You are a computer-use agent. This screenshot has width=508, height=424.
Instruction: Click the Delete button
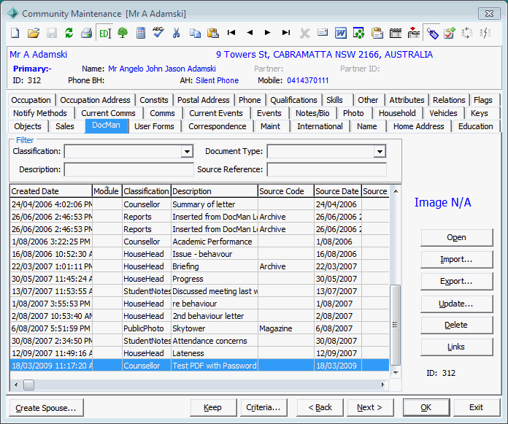(456, 325)
